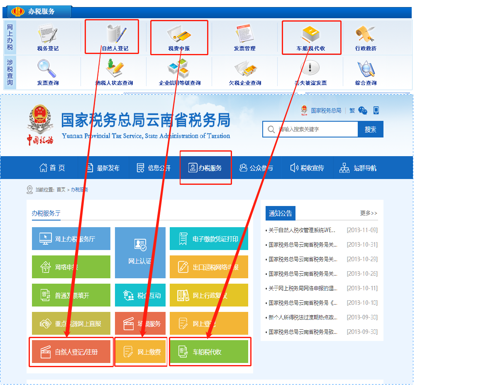Viewport: 481px width, 385px height.
Task: Open the 企业信用等级查询 icon
Action: 180,72
